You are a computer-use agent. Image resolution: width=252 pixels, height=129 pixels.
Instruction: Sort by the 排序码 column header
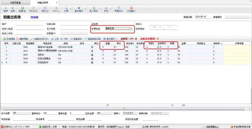coord(218,43)
